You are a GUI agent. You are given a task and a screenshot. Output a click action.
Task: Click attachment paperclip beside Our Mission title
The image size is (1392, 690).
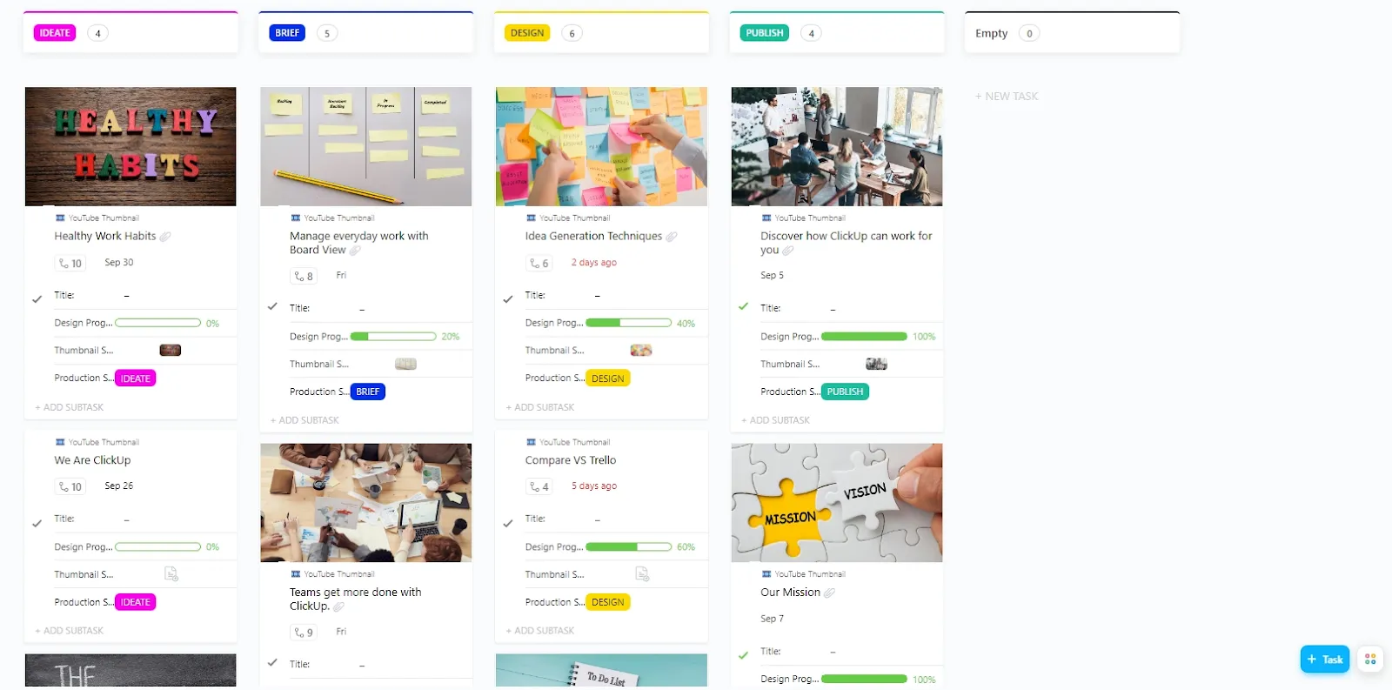830,593
